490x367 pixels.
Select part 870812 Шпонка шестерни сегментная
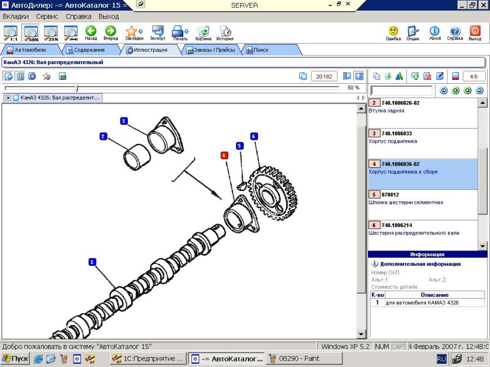pos(423,205)
